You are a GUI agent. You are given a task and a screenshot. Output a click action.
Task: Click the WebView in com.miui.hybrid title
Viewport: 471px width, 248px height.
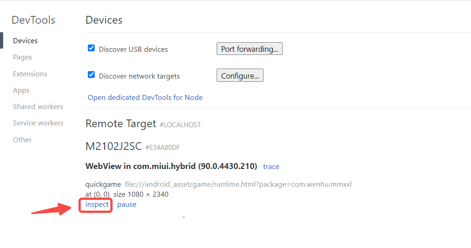(x=171, y=166)
